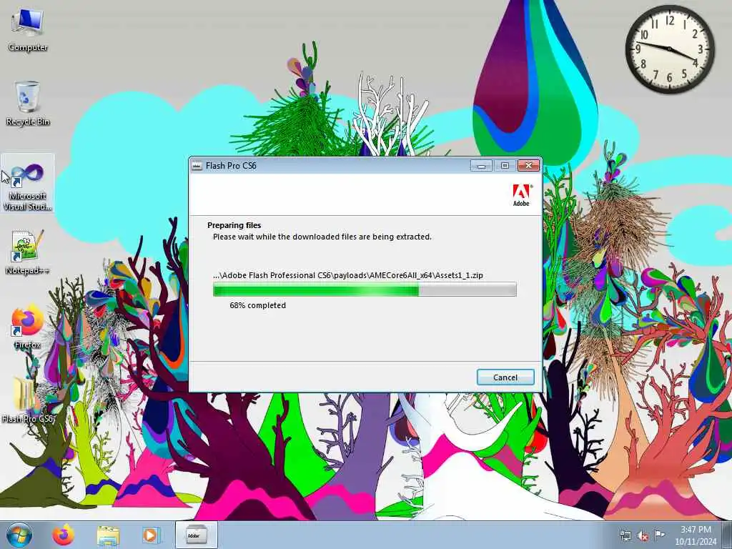The image size is (732, 549).
Task: Minimize the Flash Pro CS6 installer window
Action: tap(481, 165)
